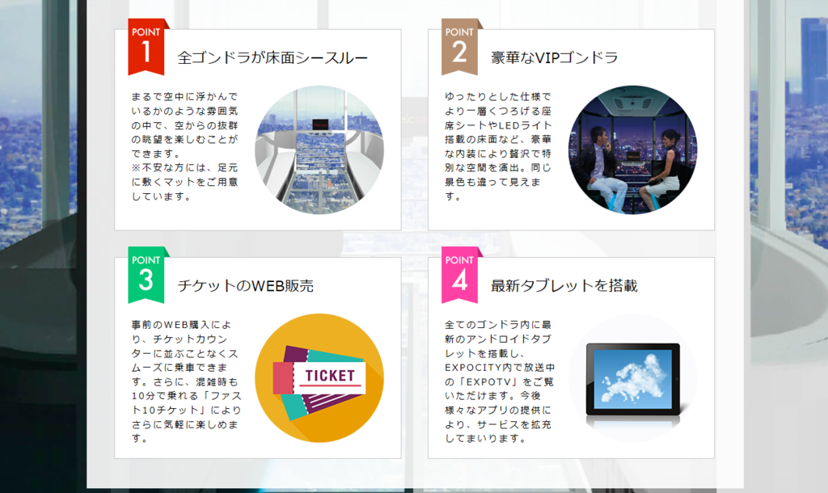Click text 事前のWEB購入によ

point(181,325)
